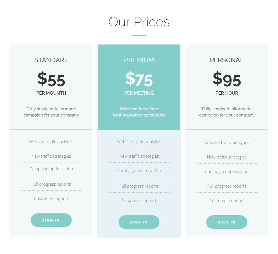Hit Sign In on the Personal plan

point(227,222)
